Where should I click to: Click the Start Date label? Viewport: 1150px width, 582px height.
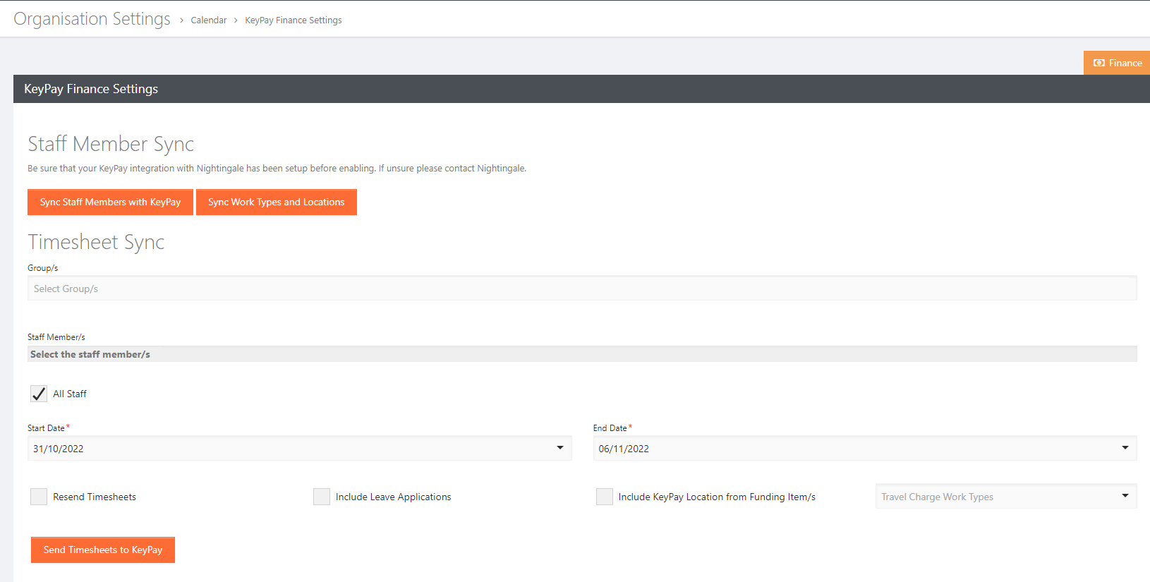pyautogui.click(x=46, y=428)
